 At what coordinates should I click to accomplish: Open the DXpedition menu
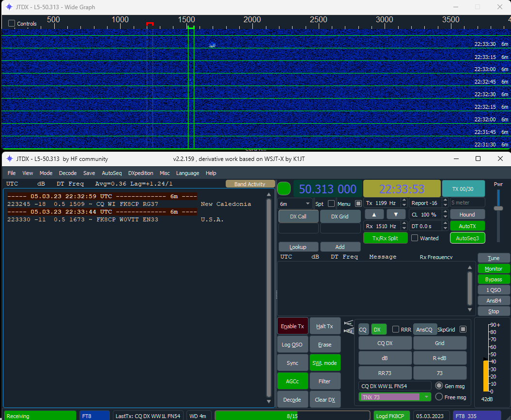tap(141, 173)
